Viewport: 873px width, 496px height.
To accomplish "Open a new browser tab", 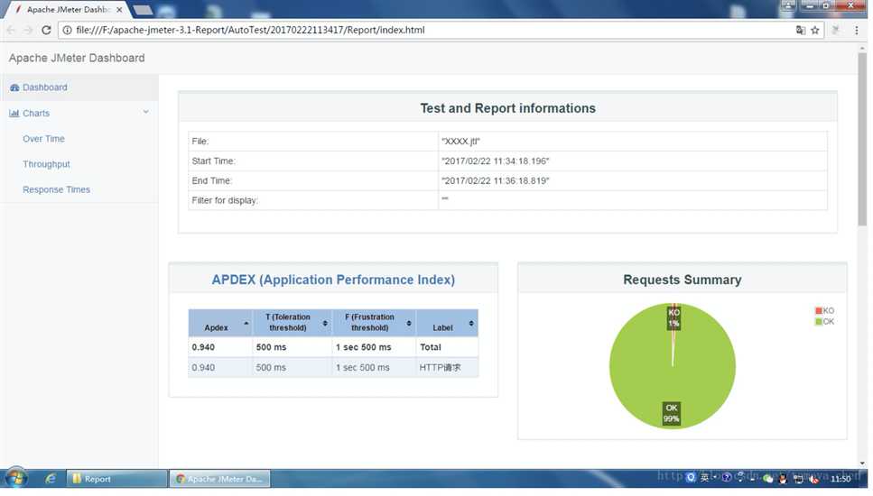I will (143, 9).
